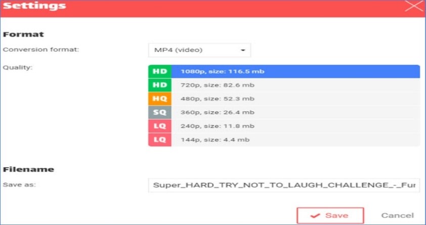This screenshot has height=225, width=426.
Task: Cancel the settings dialog
Action: pyautogui.click(x=398, y=215)
